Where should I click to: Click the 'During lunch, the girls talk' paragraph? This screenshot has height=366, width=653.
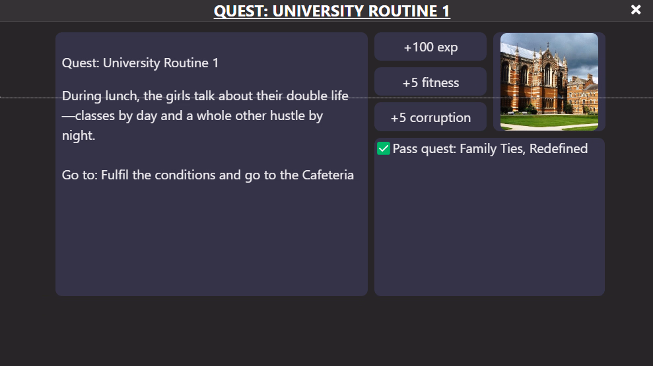point(205,115)
